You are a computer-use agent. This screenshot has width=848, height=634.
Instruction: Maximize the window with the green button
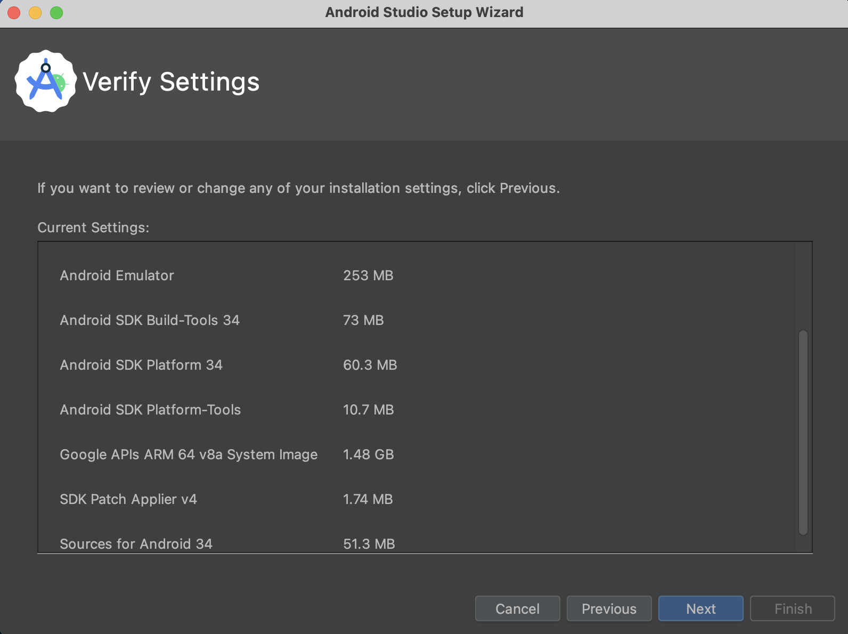56,13
